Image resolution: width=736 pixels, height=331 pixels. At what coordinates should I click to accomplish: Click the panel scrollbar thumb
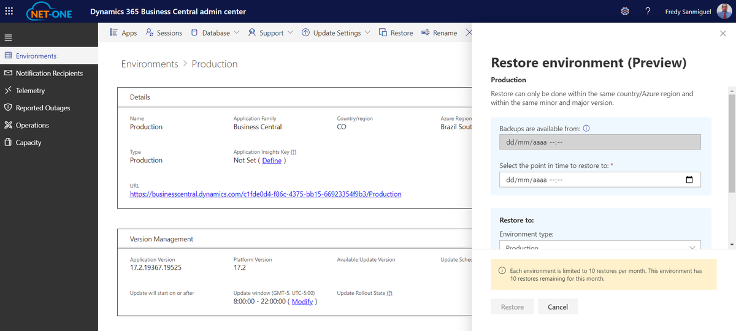pyautogui.click(x=731, y=143)
